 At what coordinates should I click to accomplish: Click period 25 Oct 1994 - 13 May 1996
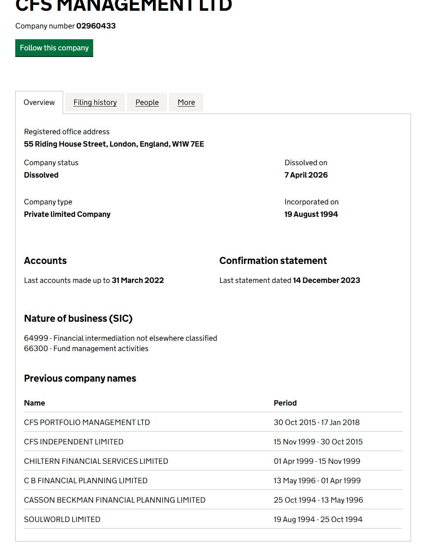318,500
